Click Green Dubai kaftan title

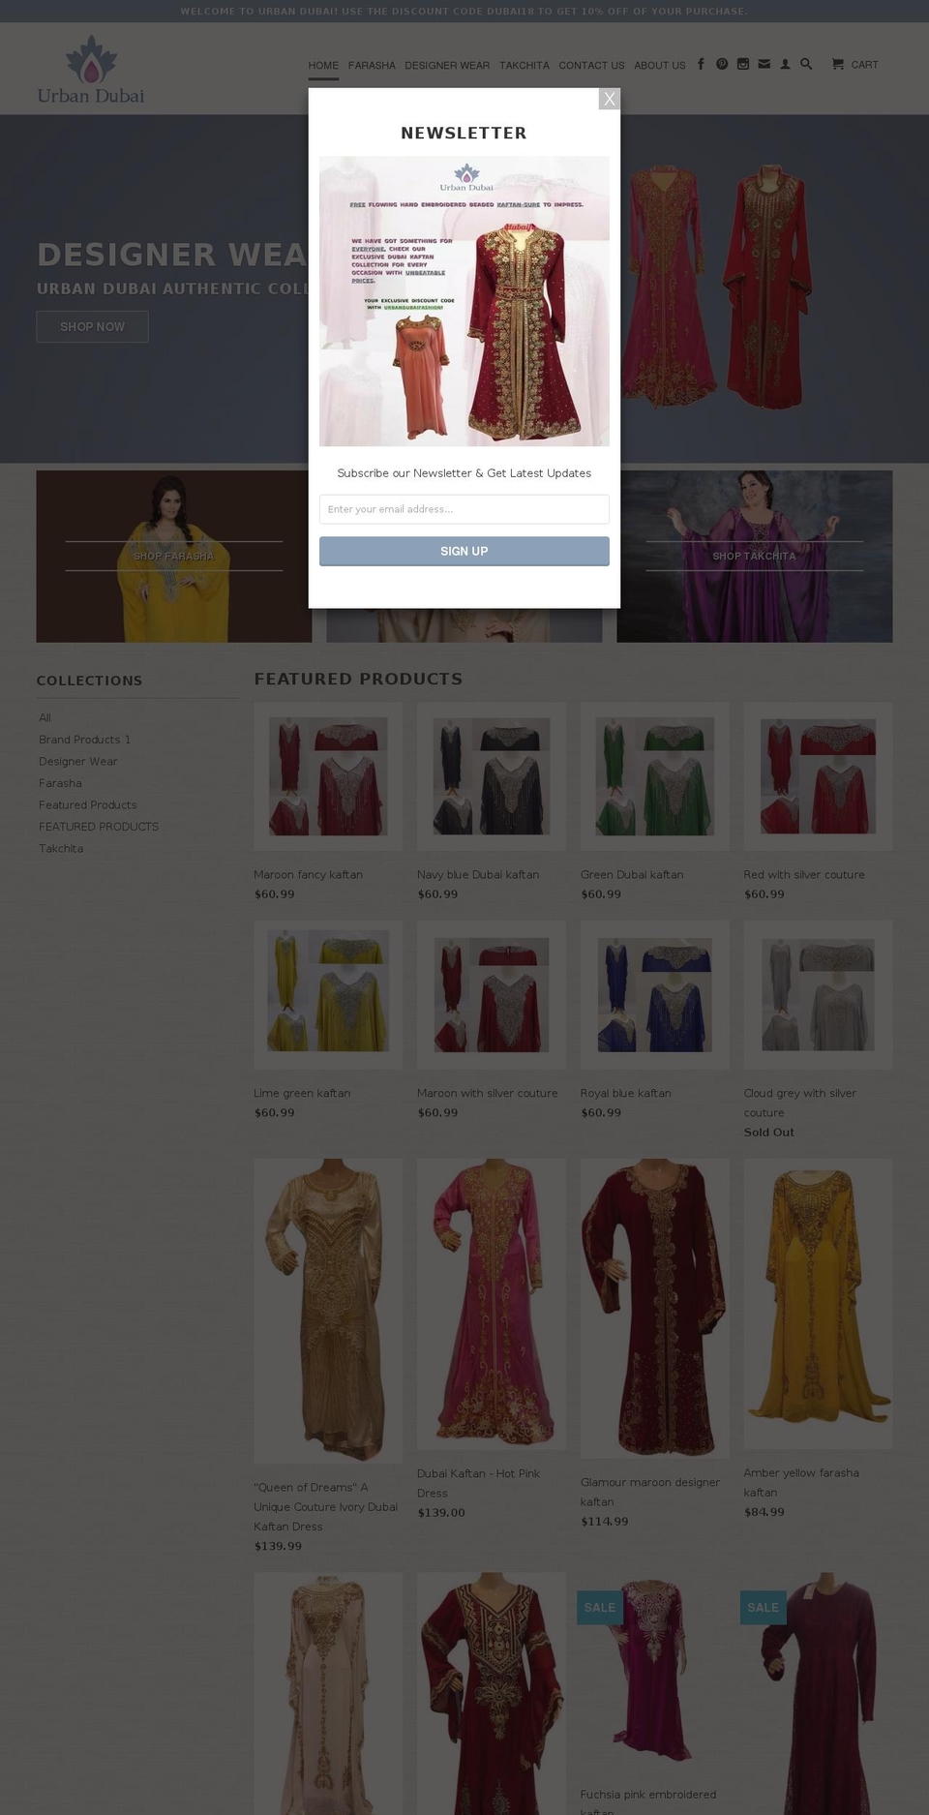pyautogui.click(x=632, y=874)
